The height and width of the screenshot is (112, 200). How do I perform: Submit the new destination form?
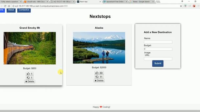(158, 63)
